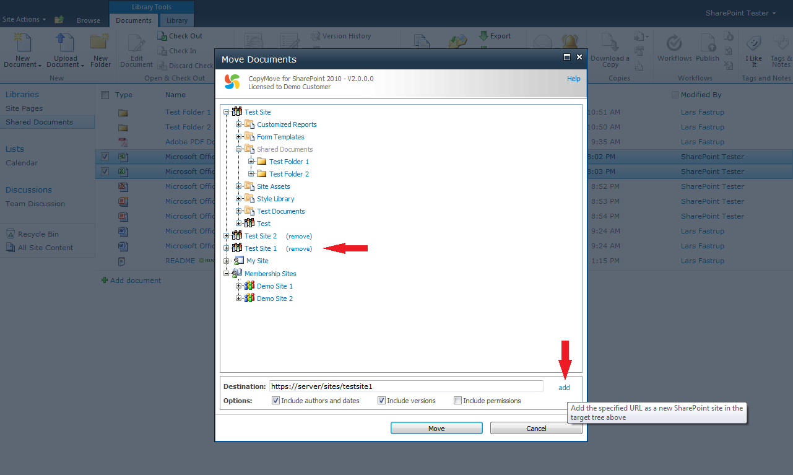Uncheck the Include versions option
The image size is (793, 475).
coord(381,401)
